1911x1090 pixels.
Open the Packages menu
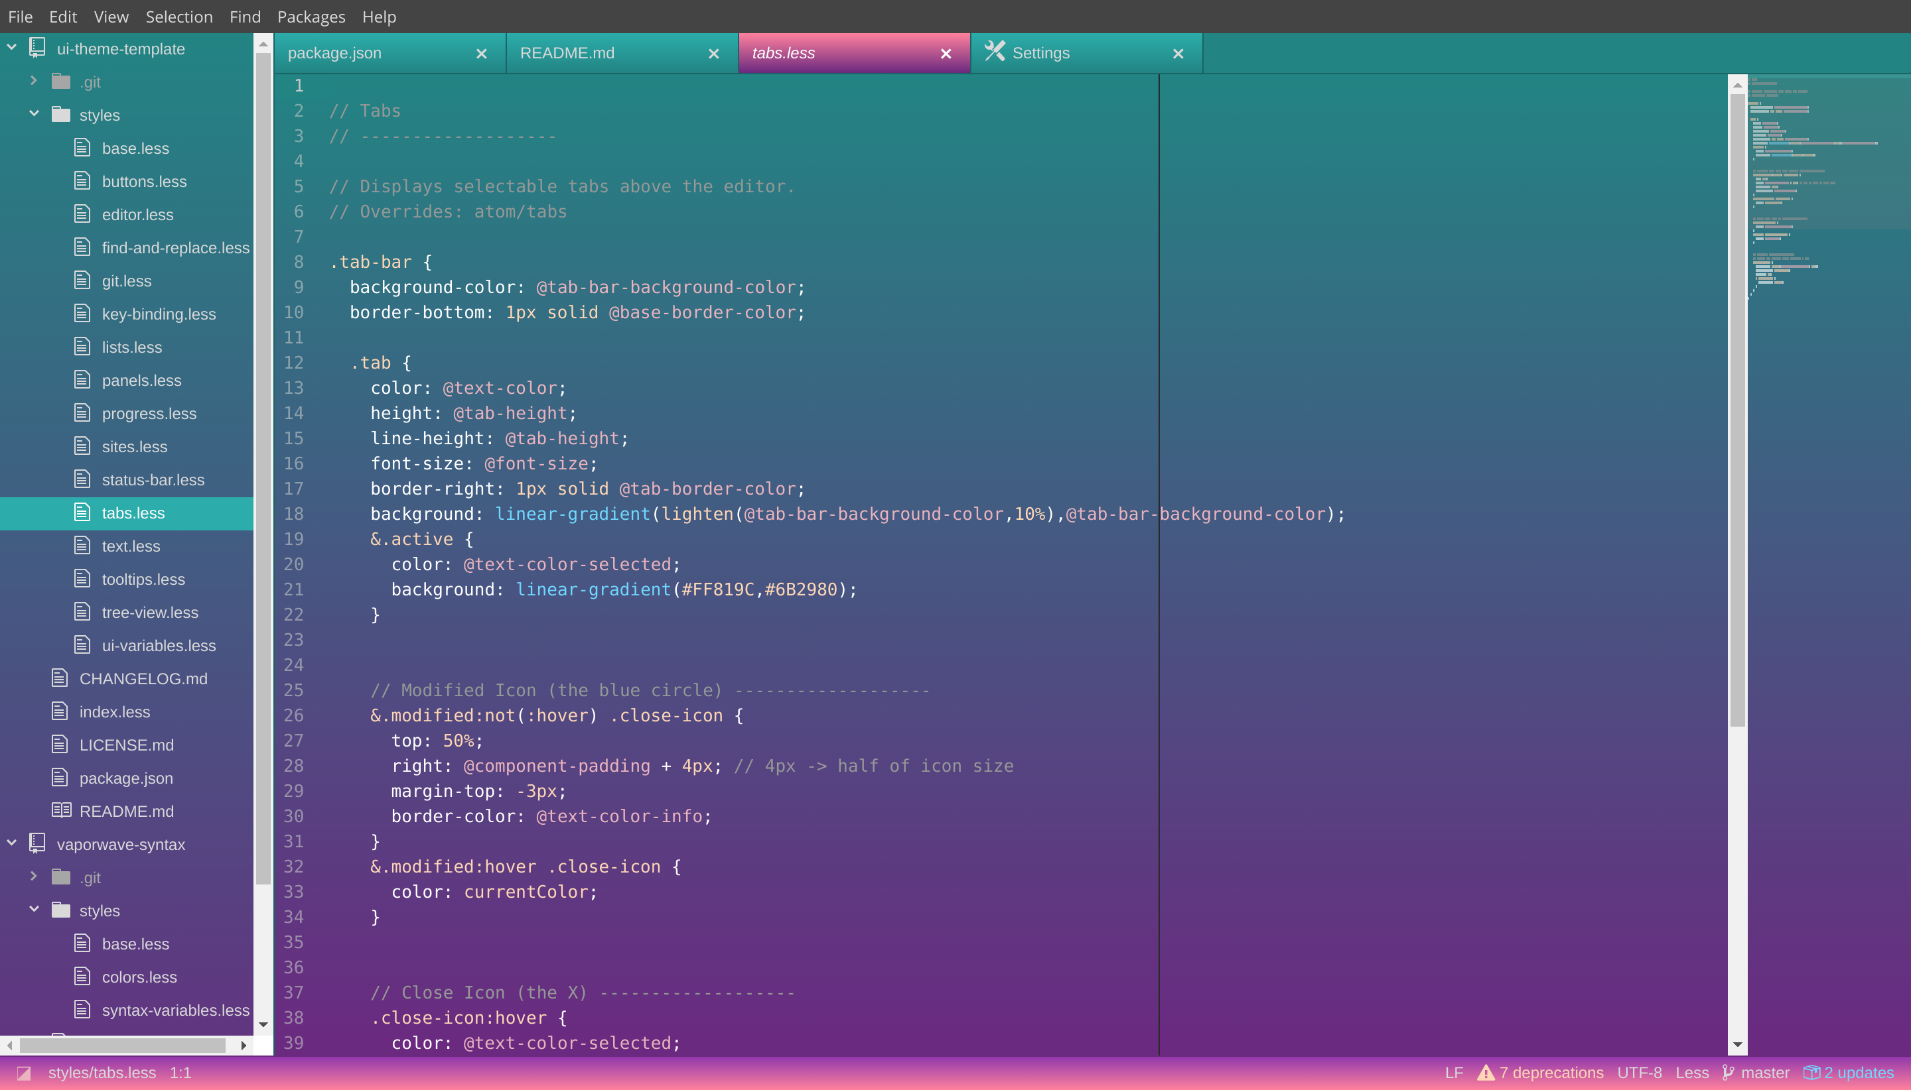311,17
